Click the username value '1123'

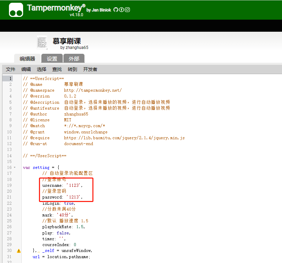(73, 185)
